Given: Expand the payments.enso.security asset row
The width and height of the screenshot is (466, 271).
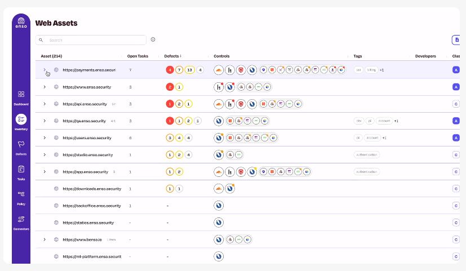Looking at the screenshot, I should point(45,70).
